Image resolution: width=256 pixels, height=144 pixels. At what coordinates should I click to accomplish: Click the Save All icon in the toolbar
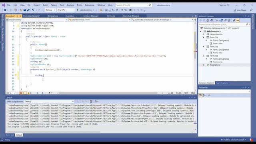[x=28, y=10]
